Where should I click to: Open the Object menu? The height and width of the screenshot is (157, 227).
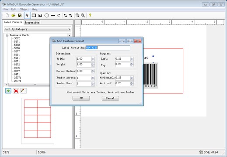tap(24, 9)
